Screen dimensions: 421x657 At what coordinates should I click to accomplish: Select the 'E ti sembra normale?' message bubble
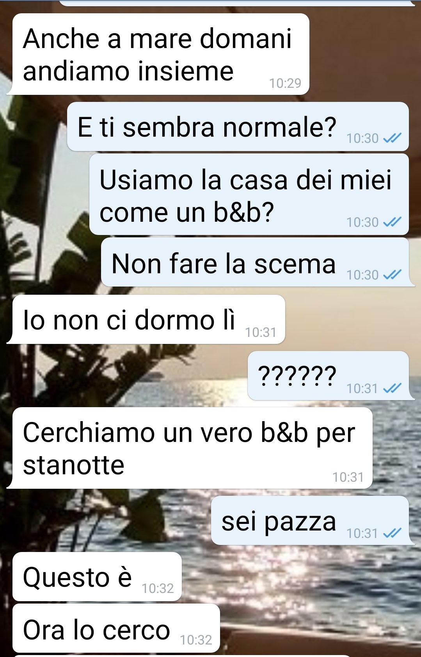238,127
